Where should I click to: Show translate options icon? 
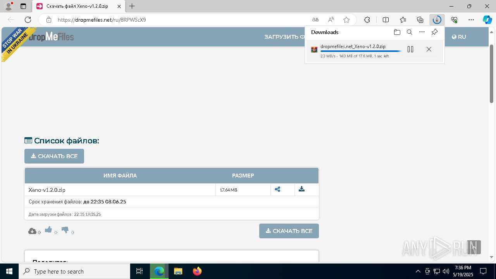click(x=315, y=20)
